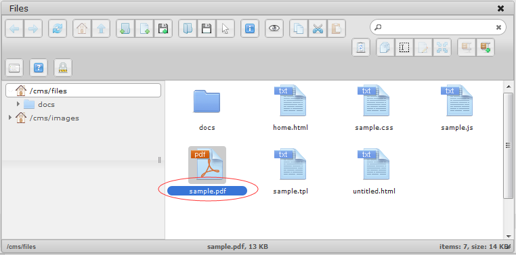Reload the current folder contents
Screen dimensions: 516x255
pos(58,28)
